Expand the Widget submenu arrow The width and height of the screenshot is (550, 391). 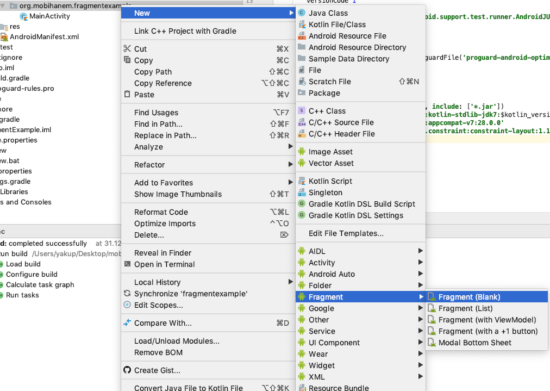[x=421, y=365]
